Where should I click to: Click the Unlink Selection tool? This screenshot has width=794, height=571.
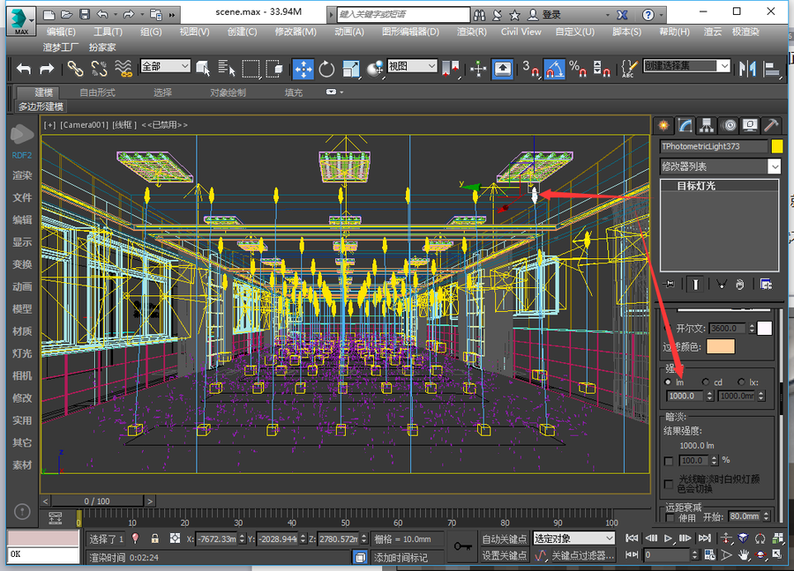tap(99, 68)
